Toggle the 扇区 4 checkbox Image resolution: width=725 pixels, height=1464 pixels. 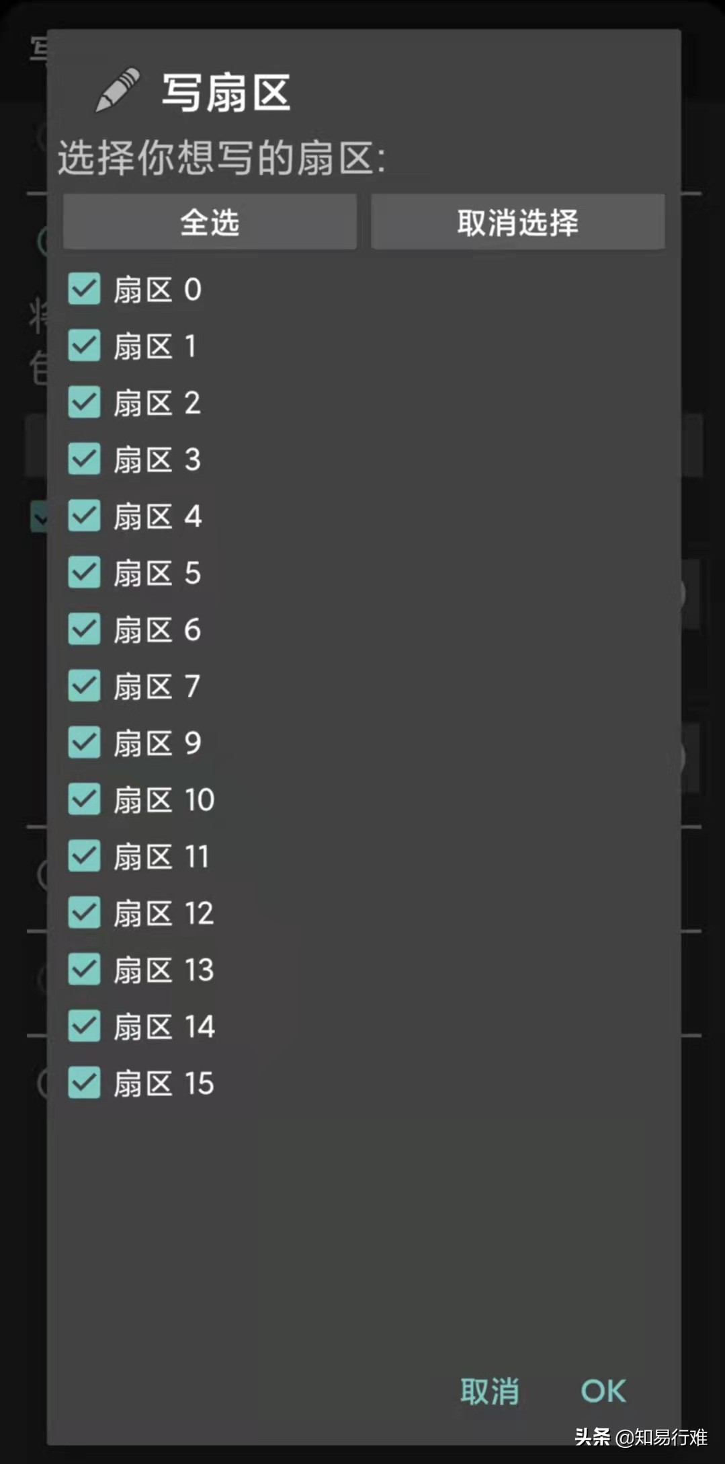85,516
